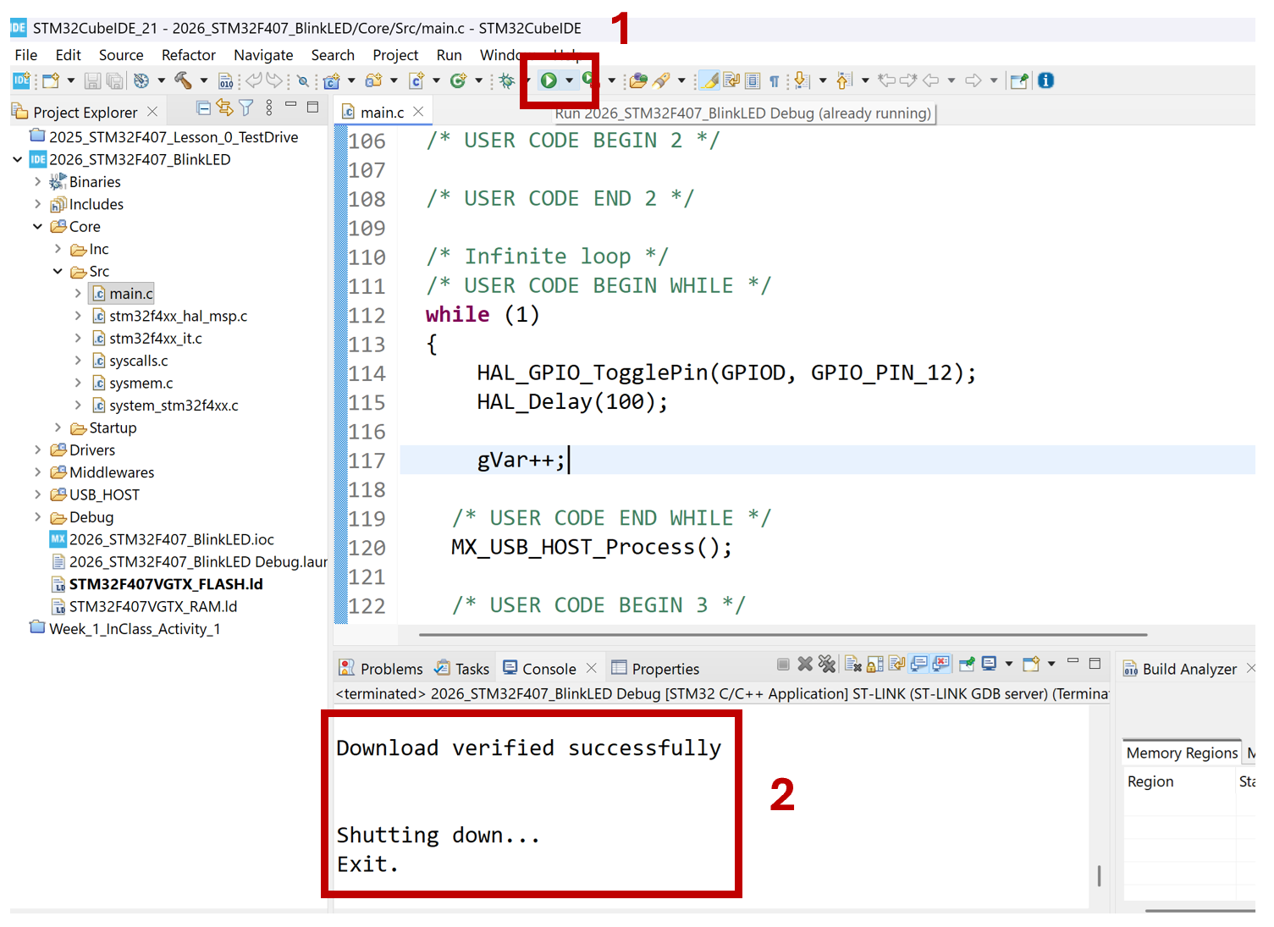Clear the Console with the page-X icon

coord(852,664)
